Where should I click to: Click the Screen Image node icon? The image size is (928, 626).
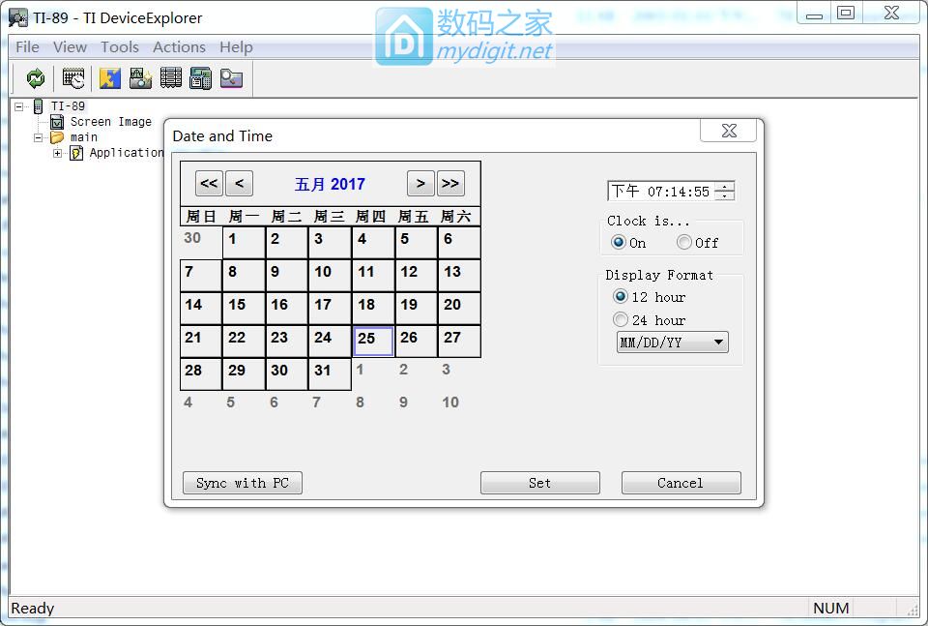tap(57, 122)
